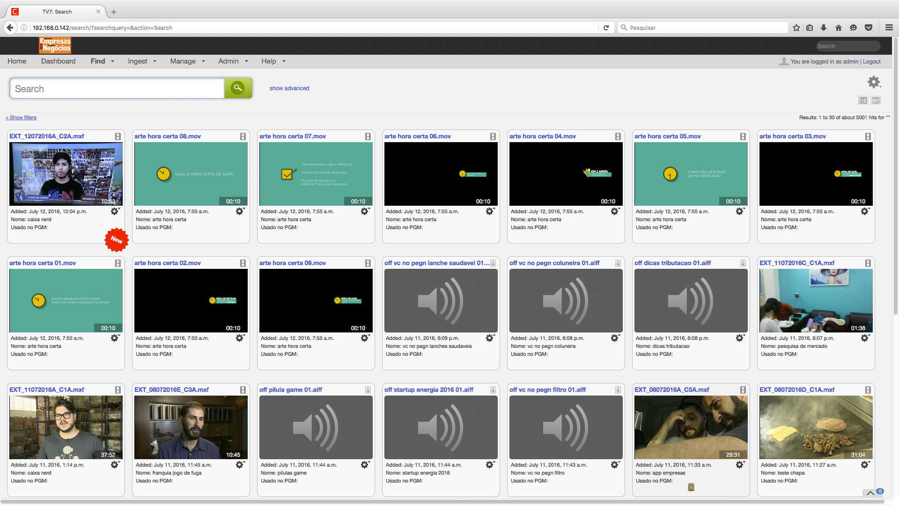899x505 pixels.
Task: Click film type icon on arte hora certa 08.mov
Action: click(243, 137)
